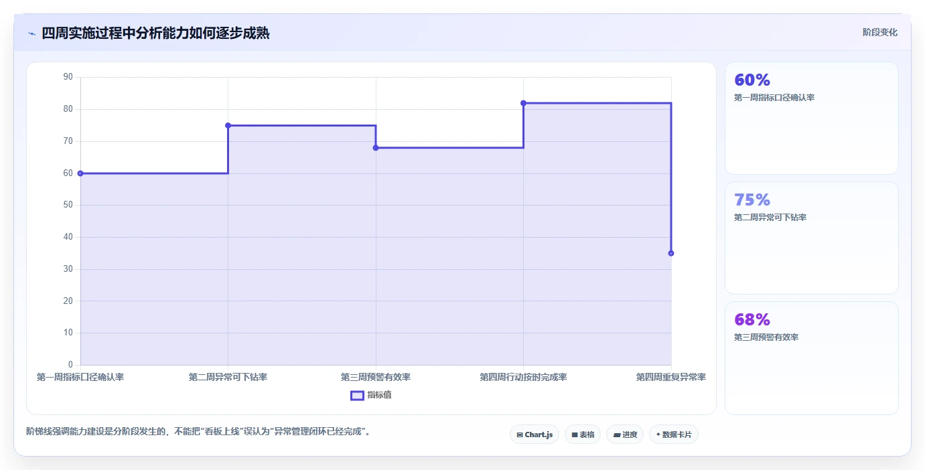The image size is (925, 470).
Task: Click the Chart.js tag chip
Action: pos(535,435)
